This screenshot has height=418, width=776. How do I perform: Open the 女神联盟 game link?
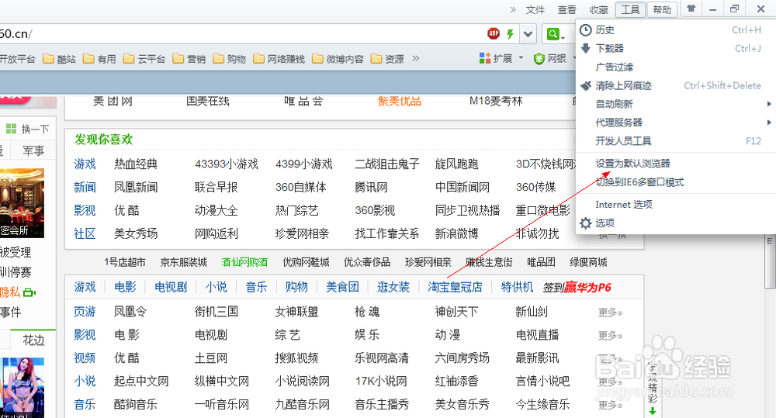(296, 312)
